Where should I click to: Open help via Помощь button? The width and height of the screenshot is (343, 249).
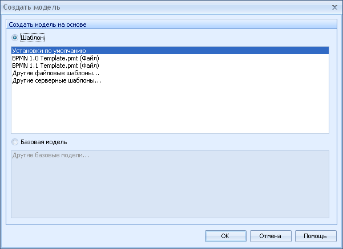pos(316,236)
